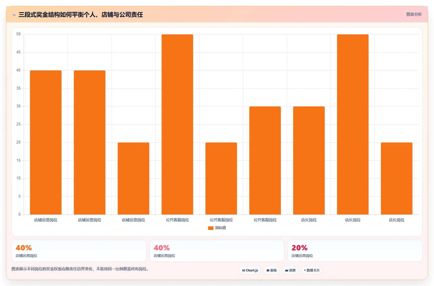This screenshot has width=434, height=286.
Task: Select the 店铺运营岗位 bar with value 20
Action: click(133, 178)
